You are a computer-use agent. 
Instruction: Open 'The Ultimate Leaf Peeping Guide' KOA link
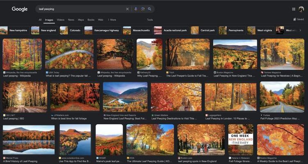click(x=150, y=162)
